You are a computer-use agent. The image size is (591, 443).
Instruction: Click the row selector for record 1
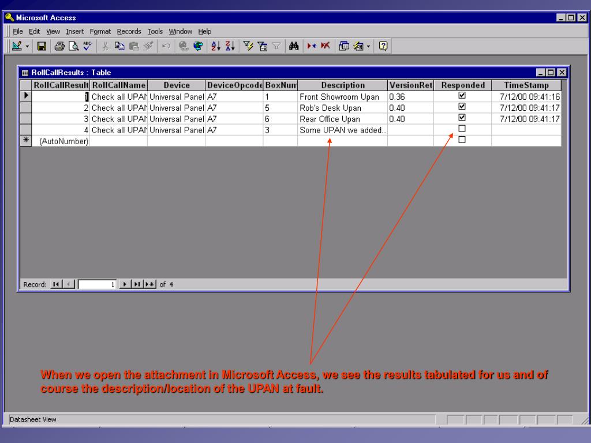click(25, 96)
